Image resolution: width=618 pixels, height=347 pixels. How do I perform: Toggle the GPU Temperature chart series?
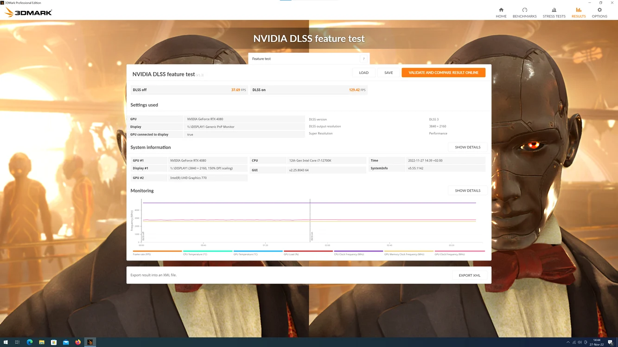258,253
